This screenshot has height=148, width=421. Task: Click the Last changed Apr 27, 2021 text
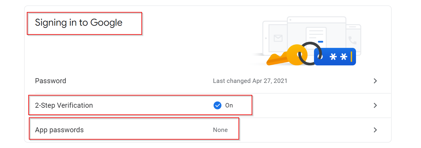click(250, 81)
